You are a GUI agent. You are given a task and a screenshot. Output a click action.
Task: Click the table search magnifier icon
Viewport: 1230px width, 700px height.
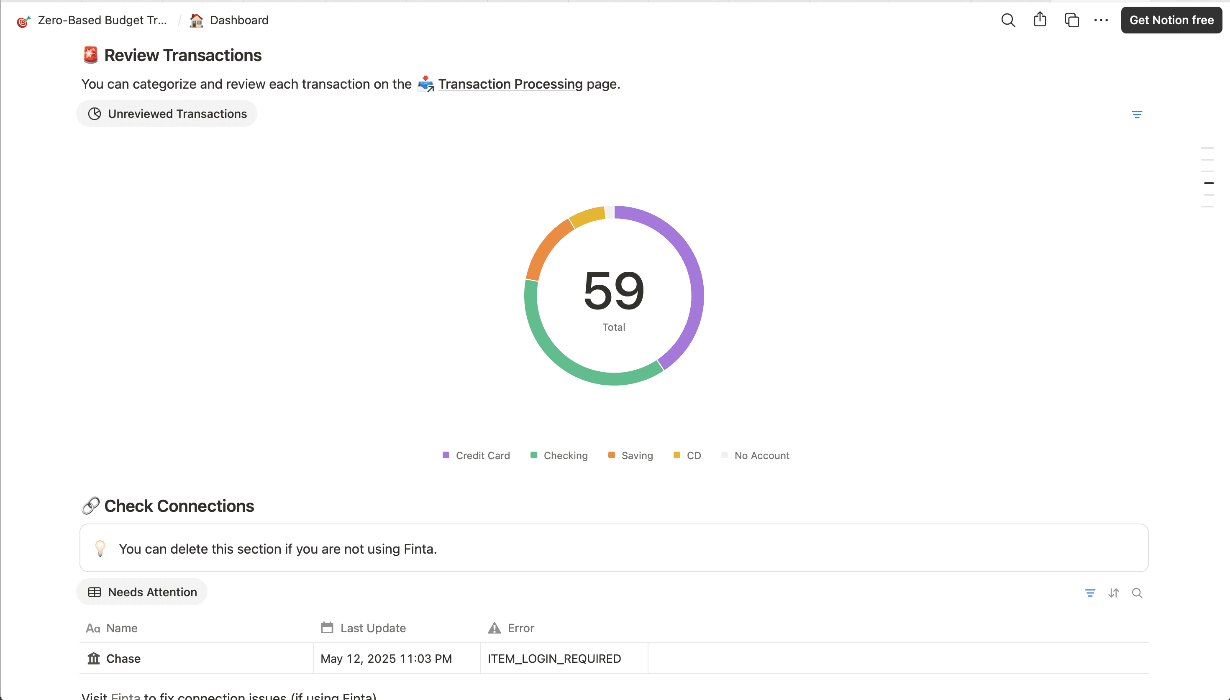1137,593
